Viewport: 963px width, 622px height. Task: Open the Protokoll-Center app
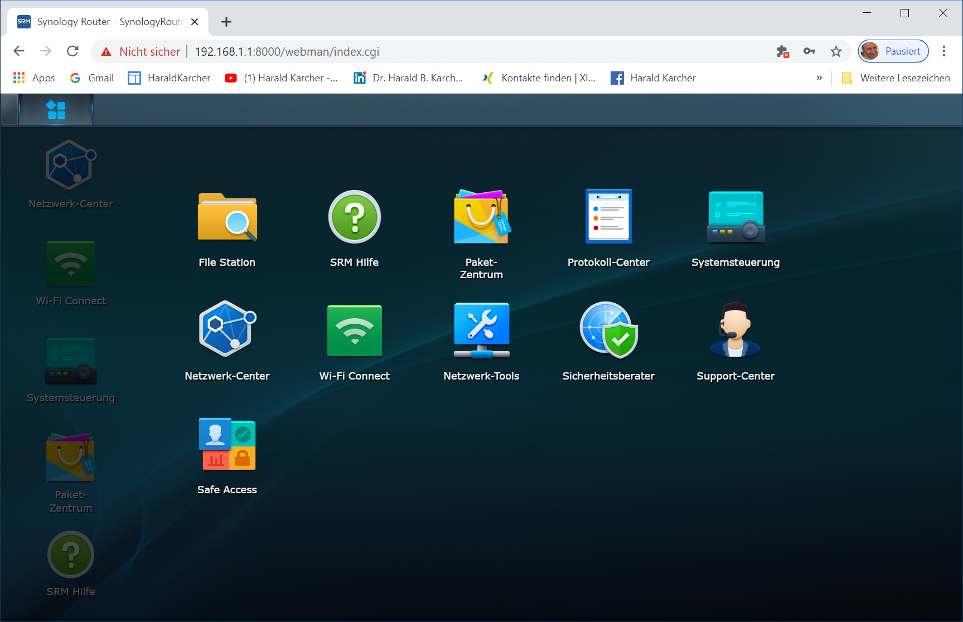click(x=608, y=229)
